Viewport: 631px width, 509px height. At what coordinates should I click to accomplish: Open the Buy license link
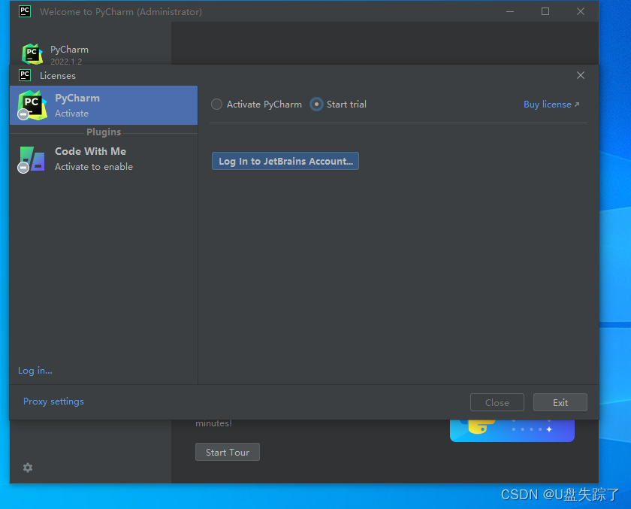(551, 105)
